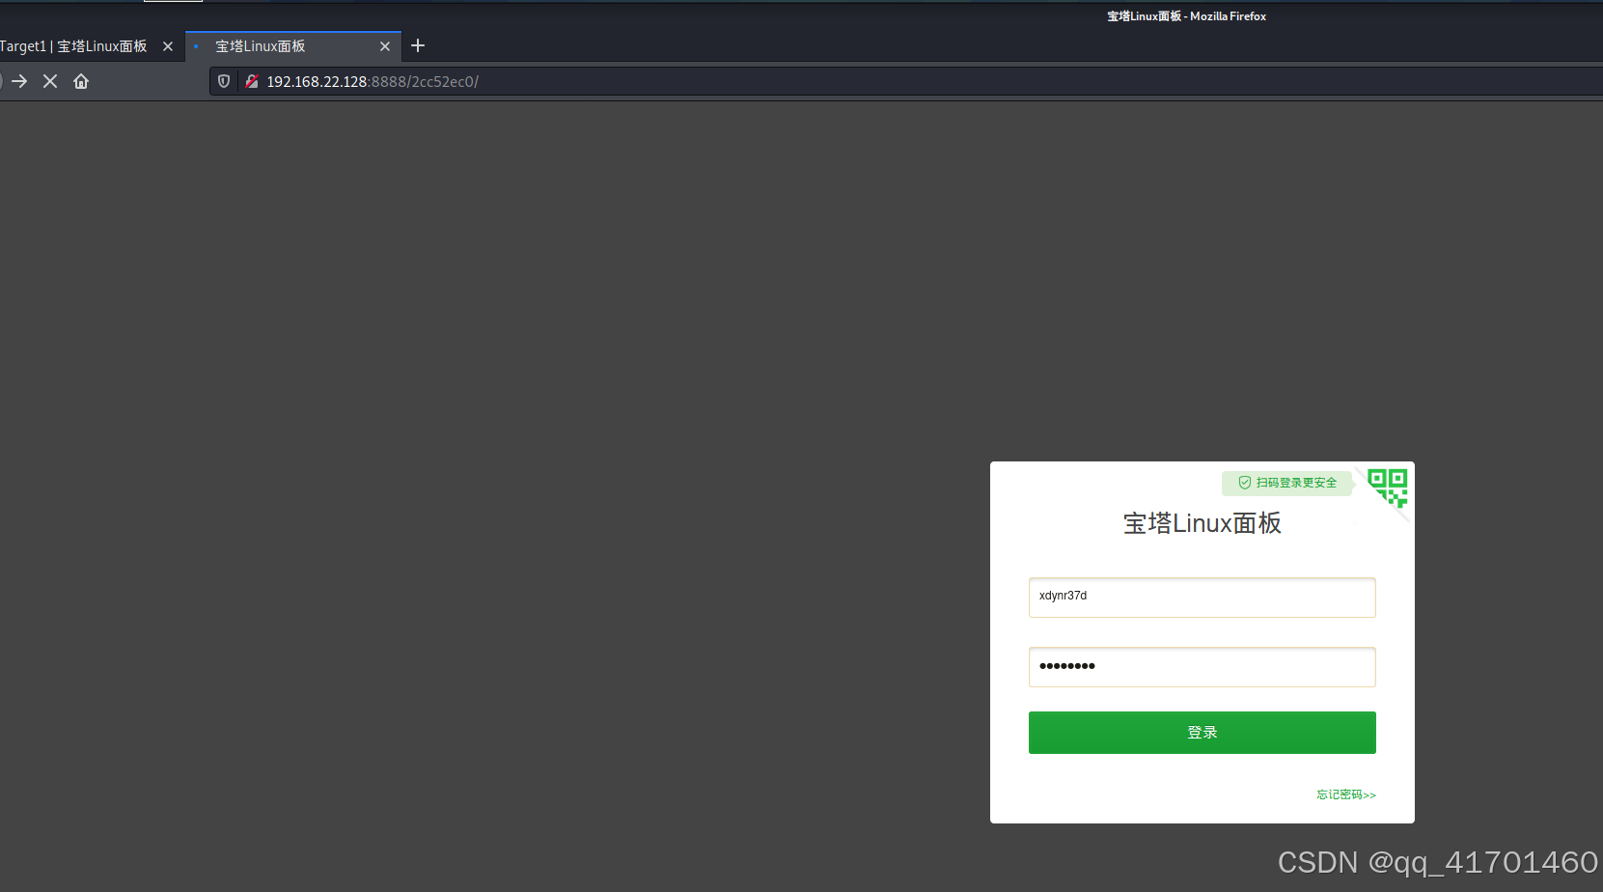Close the active 宝塔Linux面板 tab
The image size is (1603, 892).
tap(385, 46)
